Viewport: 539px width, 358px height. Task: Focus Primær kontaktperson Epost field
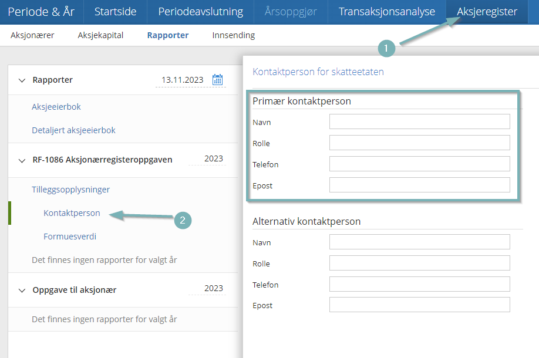(x=419, y=185)
